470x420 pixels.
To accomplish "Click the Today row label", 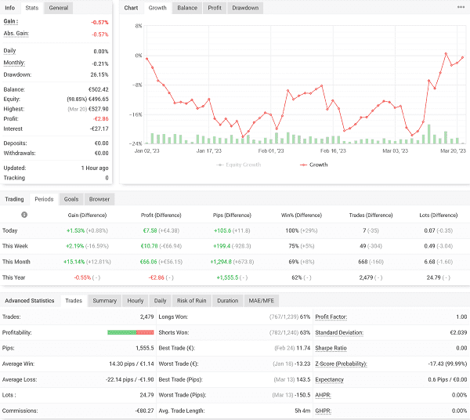I will point(10,230).
